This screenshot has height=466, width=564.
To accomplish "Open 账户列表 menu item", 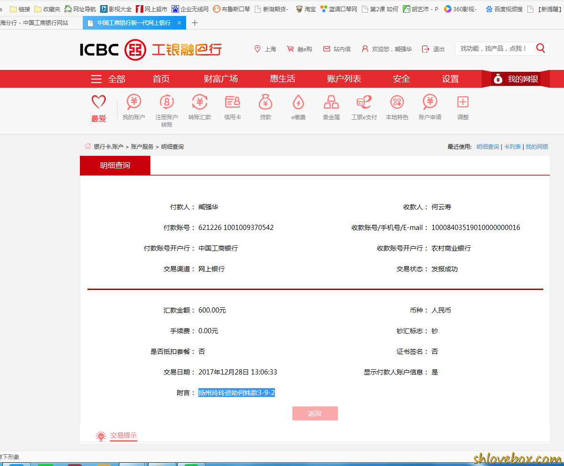I will [344, 79].
